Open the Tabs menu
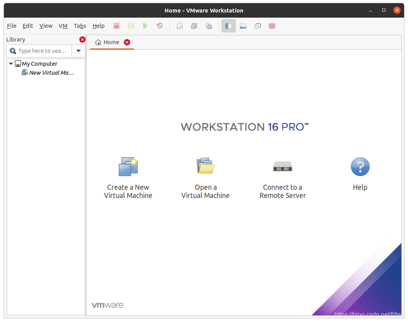Viewport: 408px width, 322px height. click(x=80, y=26)
